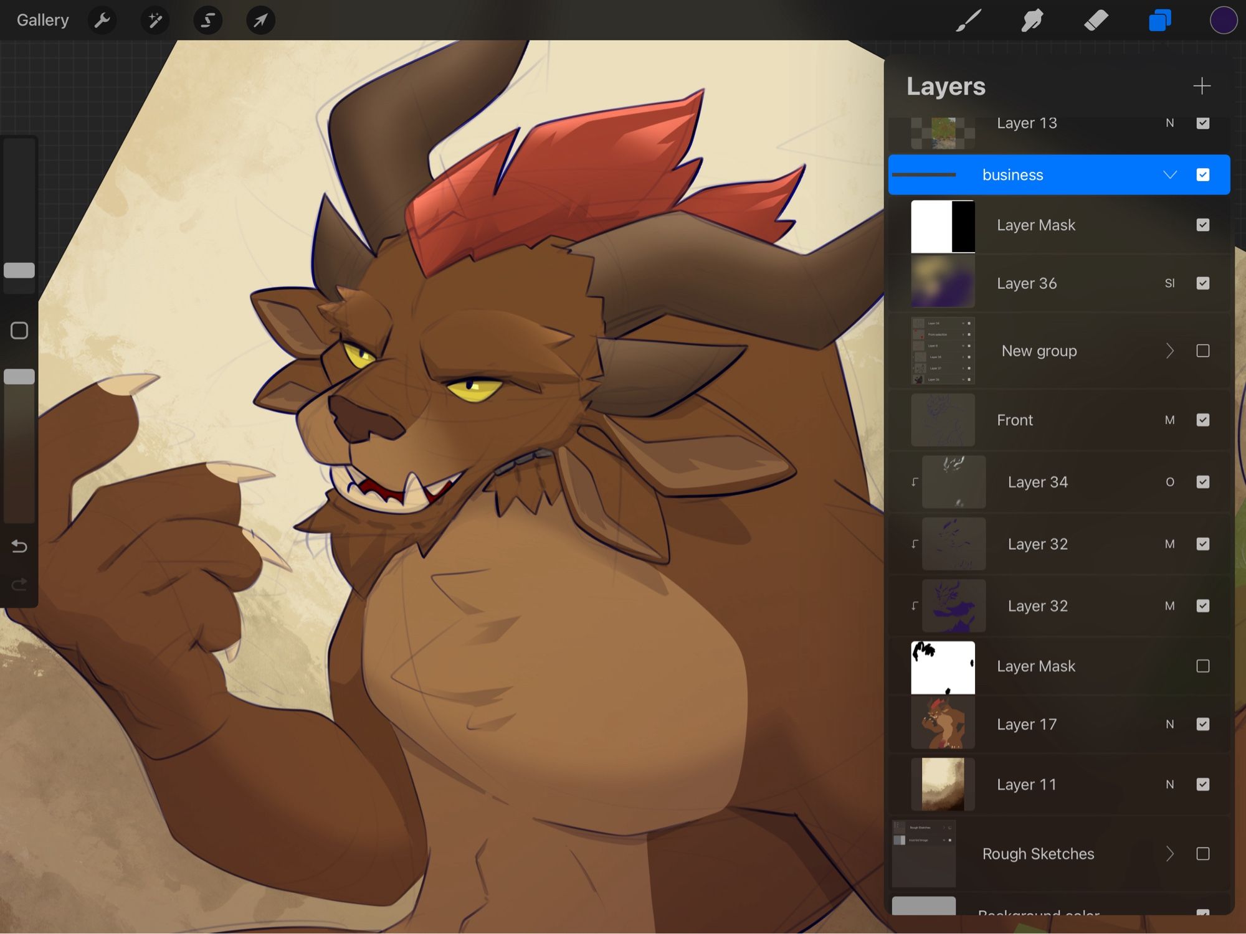This screenshot has width=1246, height=934.
Task: Open blend mode N on Layer 17
Action: point(1170,724)
